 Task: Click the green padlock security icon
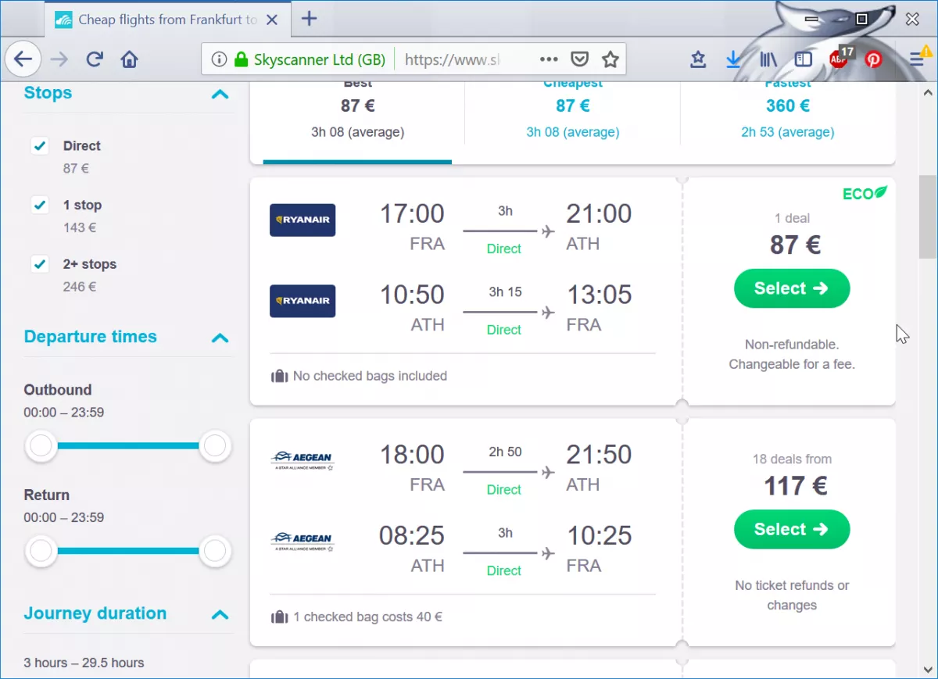pyautogui.click(x=241, y=59)
